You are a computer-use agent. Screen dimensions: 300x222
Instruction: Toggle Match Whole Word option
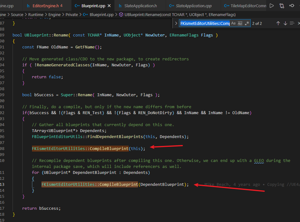[x=240, y=23]
